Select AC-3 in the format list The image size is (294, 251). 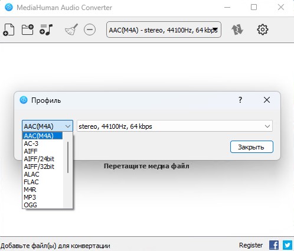click(x=43, y=144)
